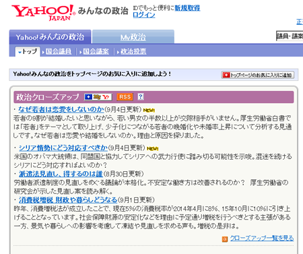Click the ログイン link
Image resolution: width=303 pixels, height=254 pixels.
(144, 15)
